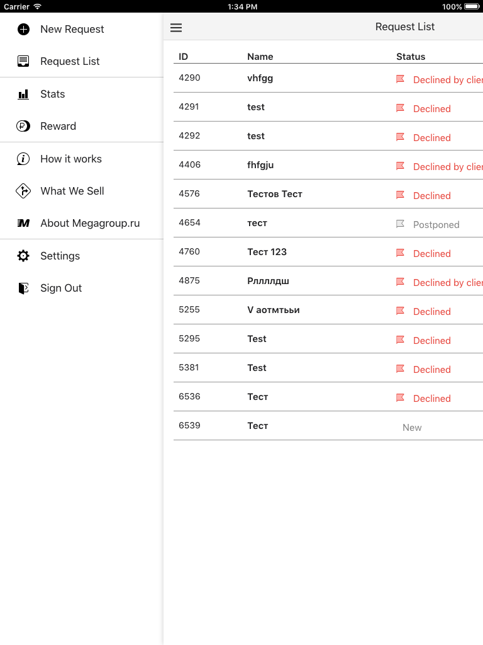The image size is (483, 645).
Task: Click the red flag for request 4760
Action: (400, 253)
